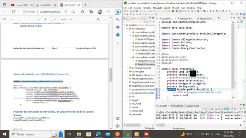Viewport: 246px width, 138px height.
Task: Expand the src/test/java folder
Action: pos(127,72)
